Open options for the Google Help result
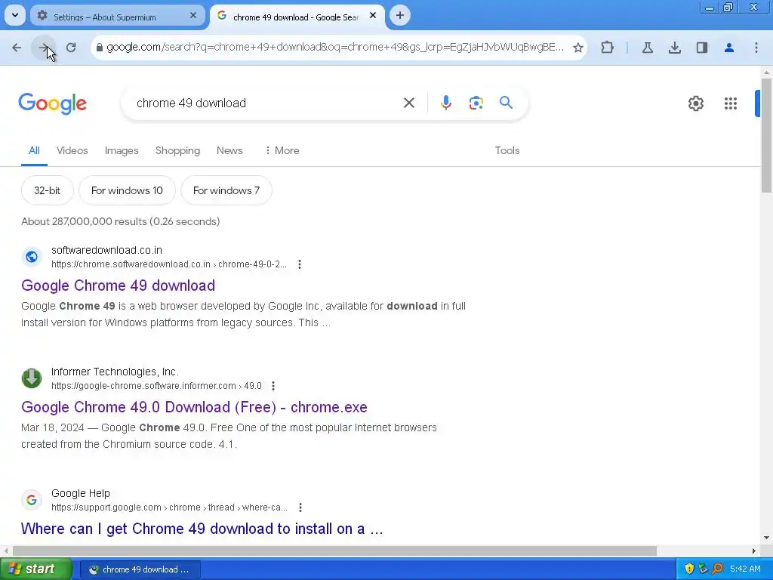Image resolution: width=773 pixels, height=580 pixels. pyautogui.click(x=300, y=507)
